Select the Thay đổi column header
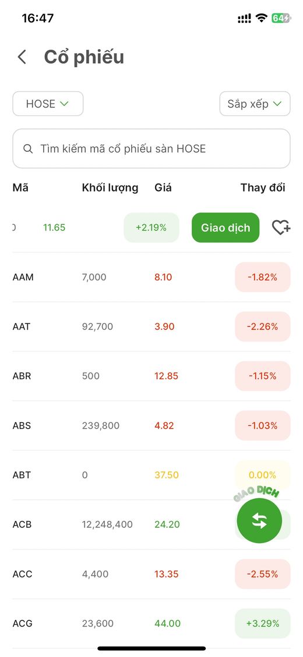 [x=263, y=187]
